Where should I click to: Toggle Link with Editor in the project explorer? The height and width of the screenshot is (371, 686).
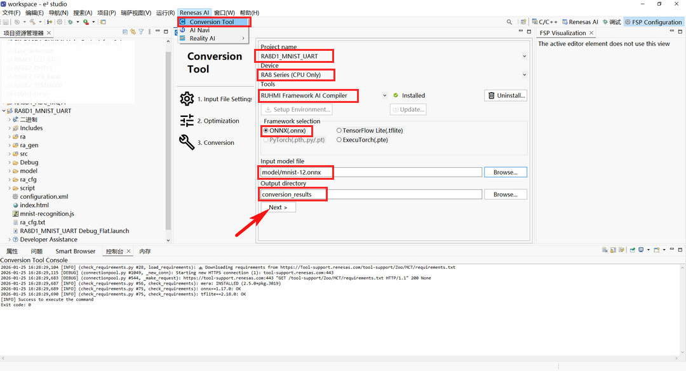pos(133,32)
